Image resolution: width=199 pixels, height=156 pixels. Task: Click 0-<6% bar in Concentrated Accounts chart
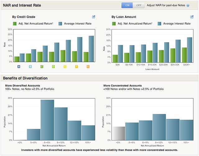pyautogui.click(x=132, y=131)
